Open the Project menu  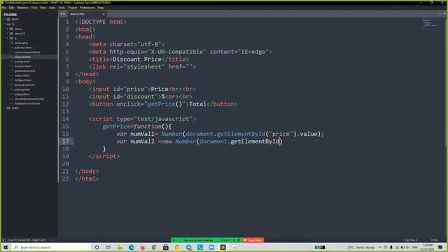pyautogui.click(x=73, y=8)
